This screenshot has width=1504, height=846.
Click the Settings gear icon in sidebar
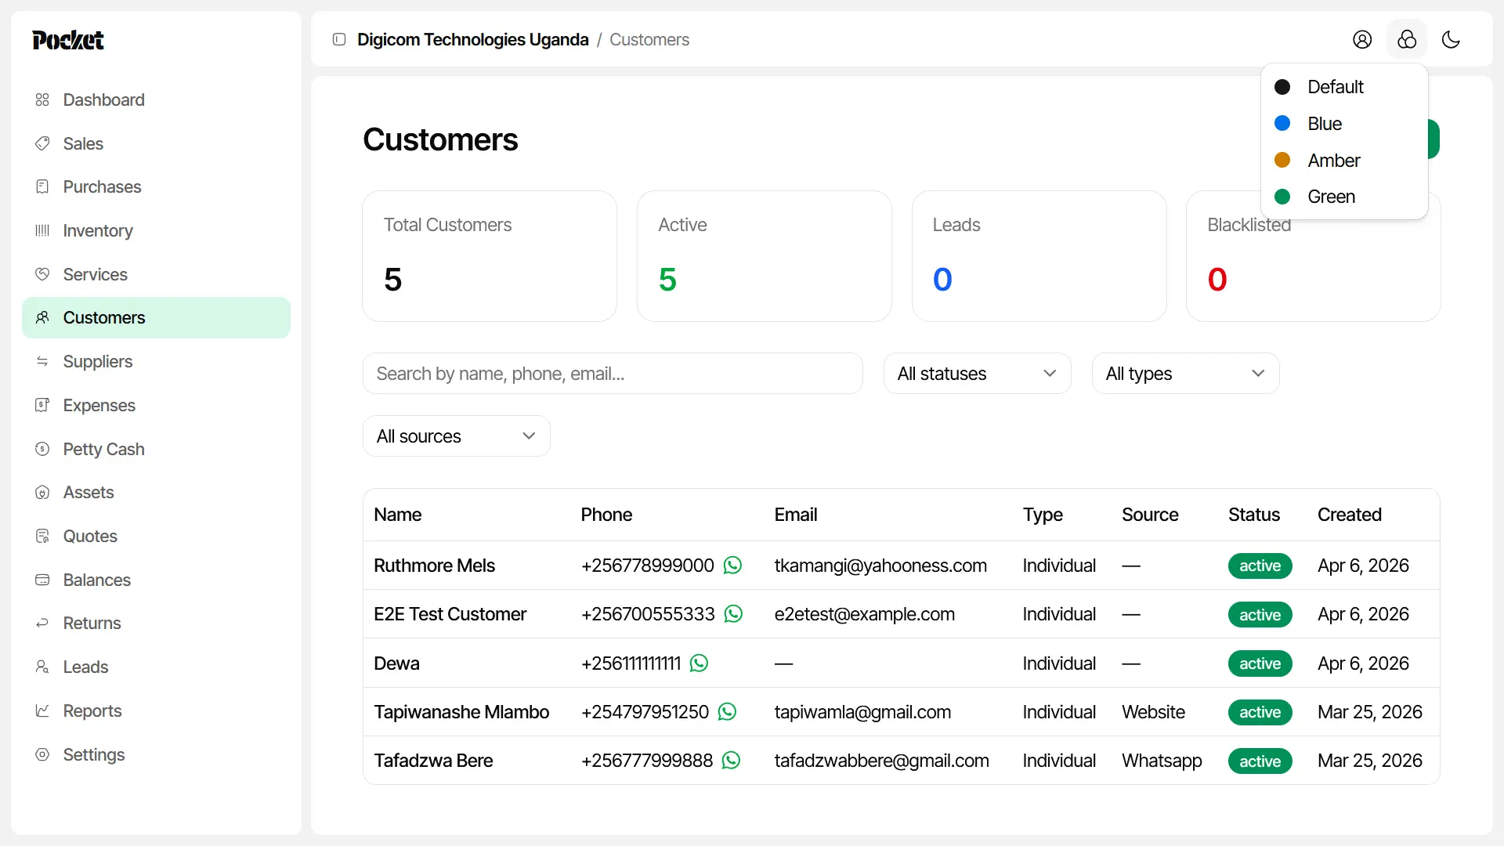(42, 754)
